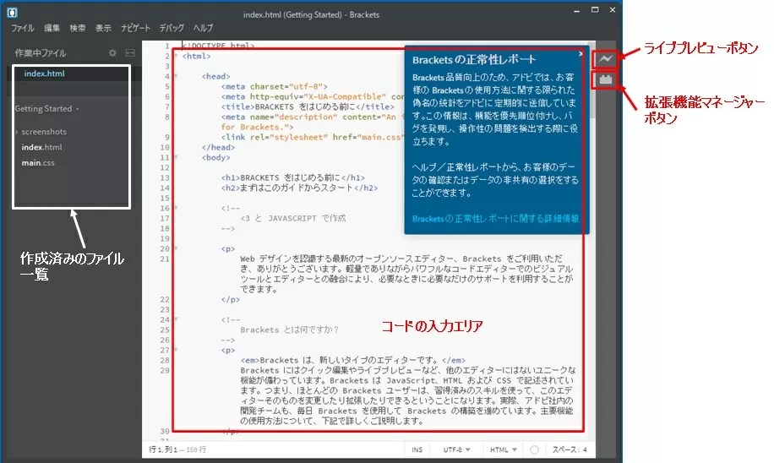Open working files gear settings icon
Screen dimensions: 774x463
pyautogui.click(x=112, y=53)
